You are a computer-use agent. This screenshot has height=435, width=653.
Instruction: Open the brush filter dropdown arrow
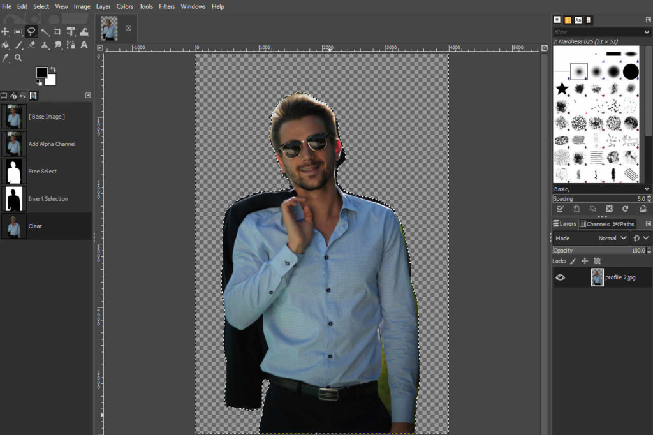(x=647, y=32)
